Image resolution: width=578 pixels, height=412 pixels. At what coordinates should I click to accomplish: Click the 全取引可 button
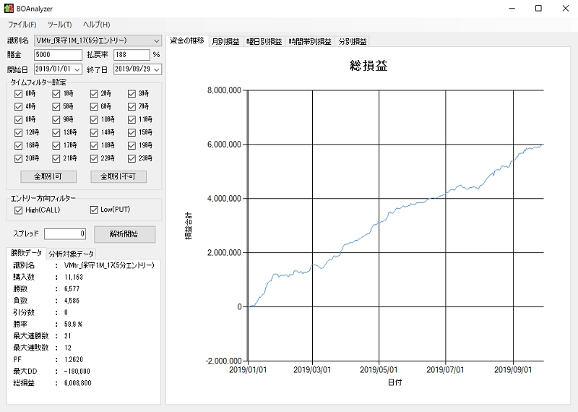48,176
